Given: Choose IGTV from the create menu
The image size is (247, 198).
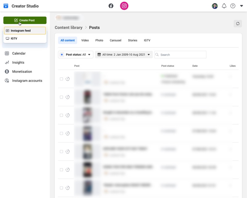Looking at the screenshot, I should (25, 38).
